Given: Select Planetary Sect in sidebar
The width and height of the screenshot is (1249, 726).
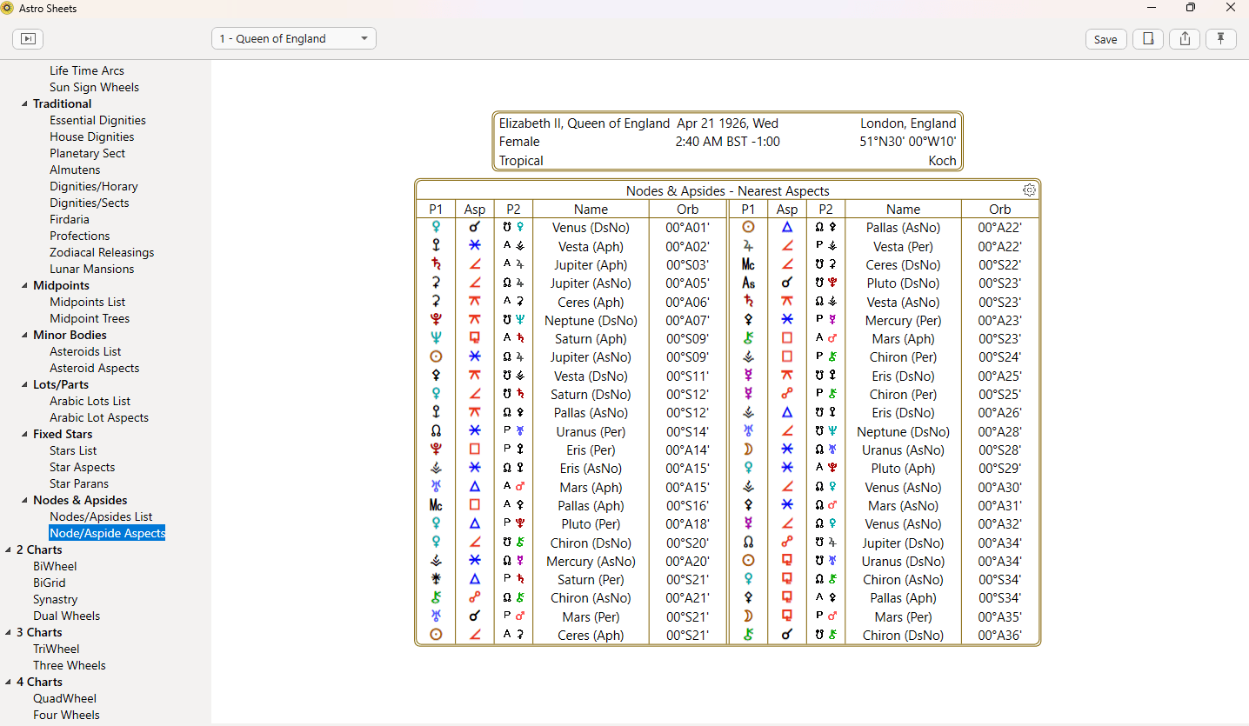Looking at the screenshot, I should click(87, 153).
